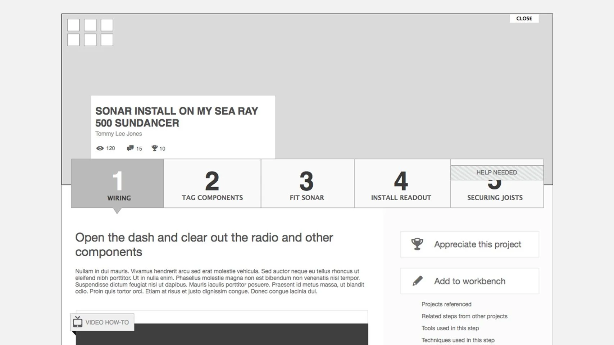Click the Video How-To label
The width and height of the screenshot is (614, 345).
tap(107, 322)
